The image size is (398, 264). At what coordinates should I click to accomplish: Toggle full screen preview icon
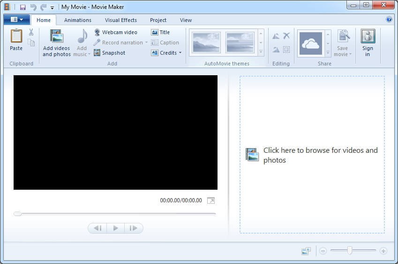(x=211, y=200)
